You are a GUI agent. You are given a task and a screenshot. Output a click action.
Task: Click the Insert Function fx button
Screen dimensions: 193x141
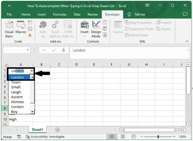[x=63, y=50]
